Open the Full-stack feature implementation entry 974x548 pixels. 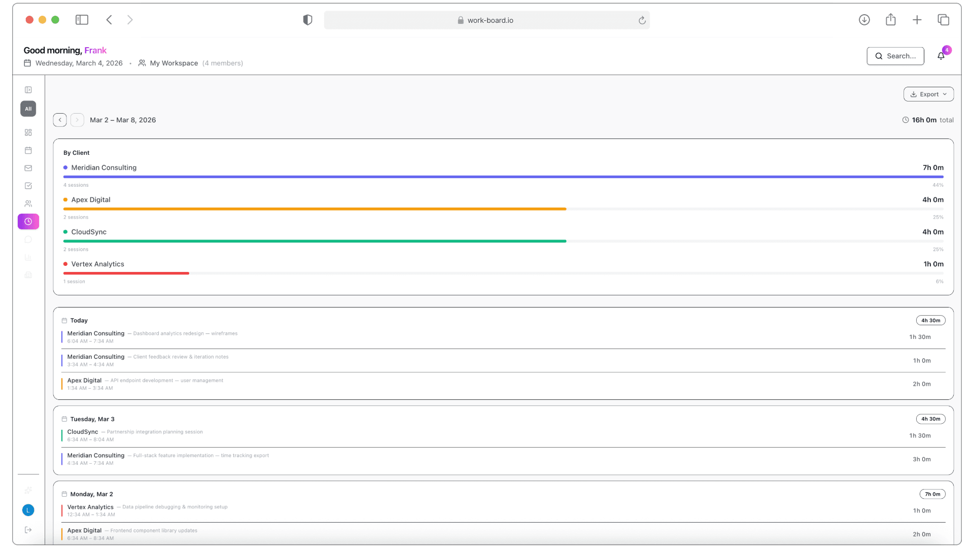[503, 459]
